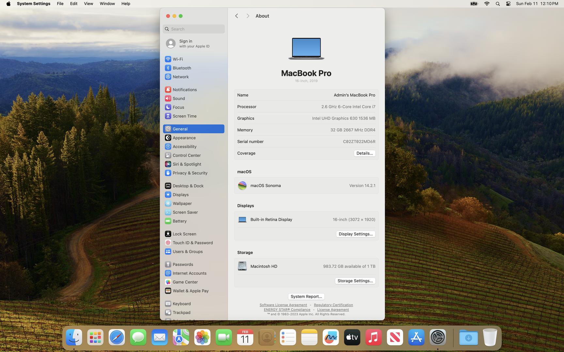Viewport: 564px width, 352px height.
Task: Select Bluetooth in the sidebar
Action: pyautogui.click(x=181, y=68)
